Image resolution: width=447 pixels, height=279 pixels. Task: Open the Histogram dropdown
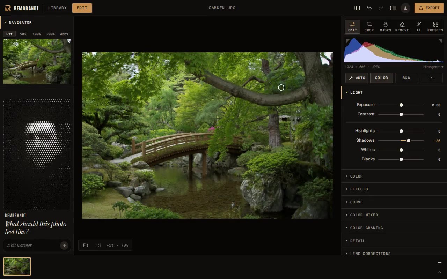click(433, 67)
